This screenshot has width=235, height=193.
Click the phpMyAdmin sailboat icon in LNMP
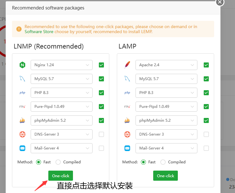22,120
